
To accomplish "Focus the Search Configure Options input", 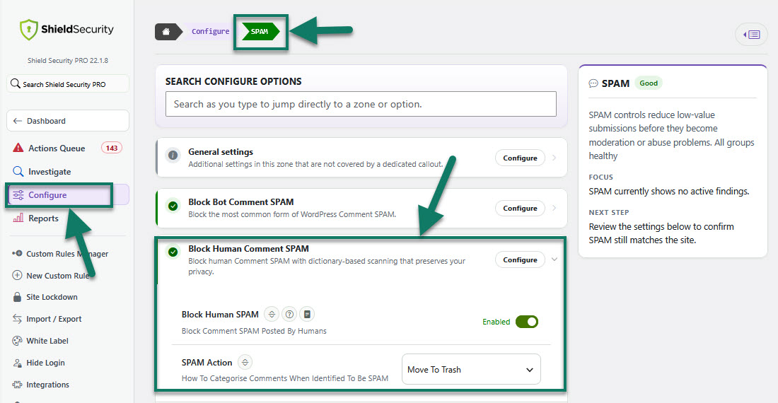I will point(361,104).
